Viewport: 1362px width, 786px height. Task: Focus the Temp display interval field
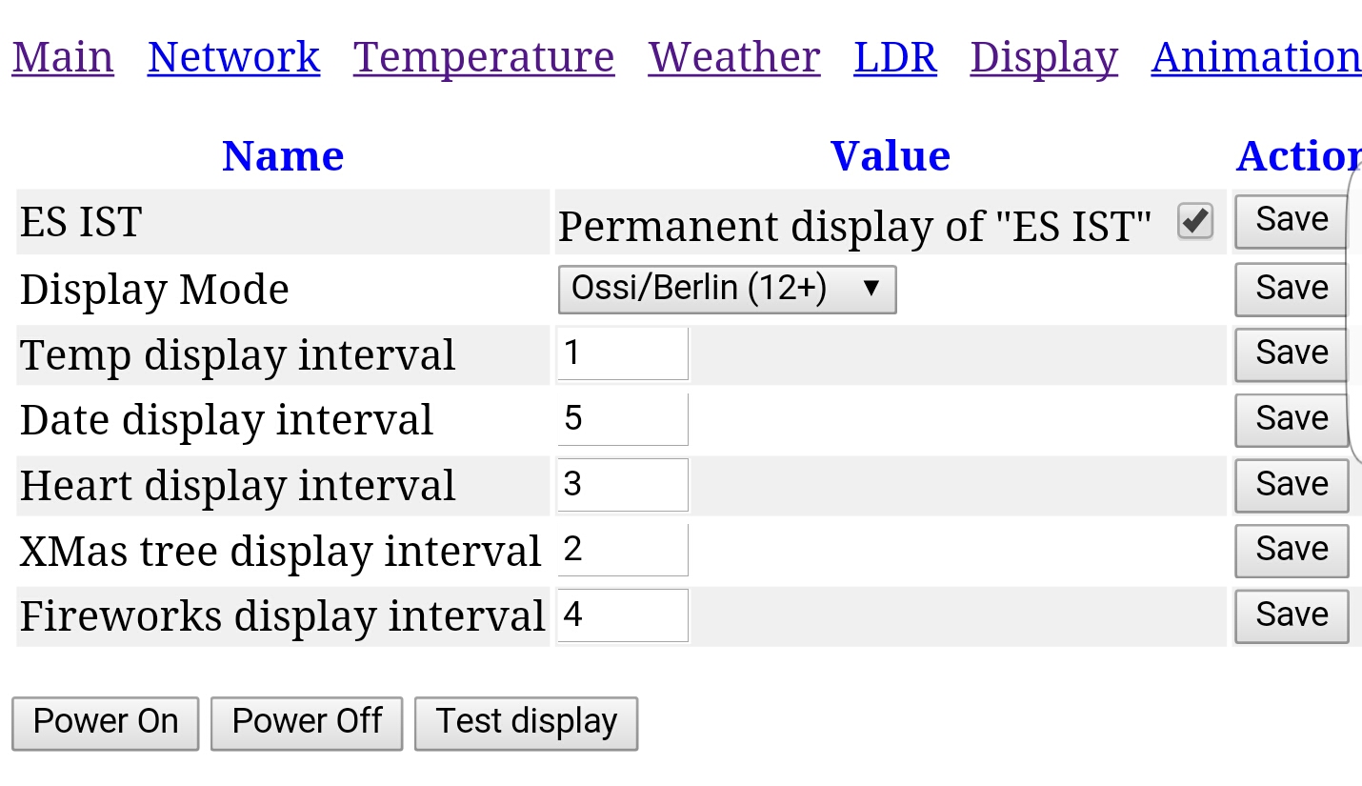[623, 353]
